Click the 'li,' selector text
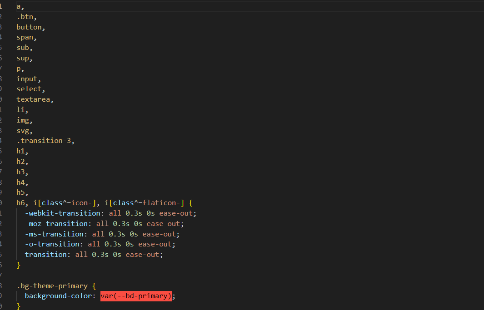Viewport: 484px width, 310px height. [23, 110]
